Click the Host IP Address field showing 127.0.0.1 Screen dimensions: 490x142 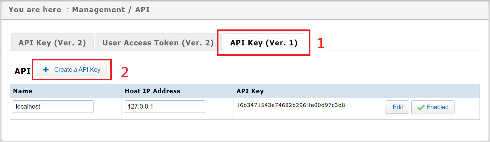click(165, 106)
